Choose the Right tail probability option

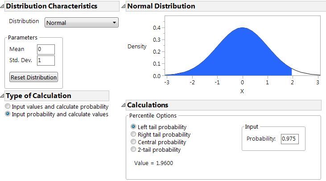(x=133, y=134)
